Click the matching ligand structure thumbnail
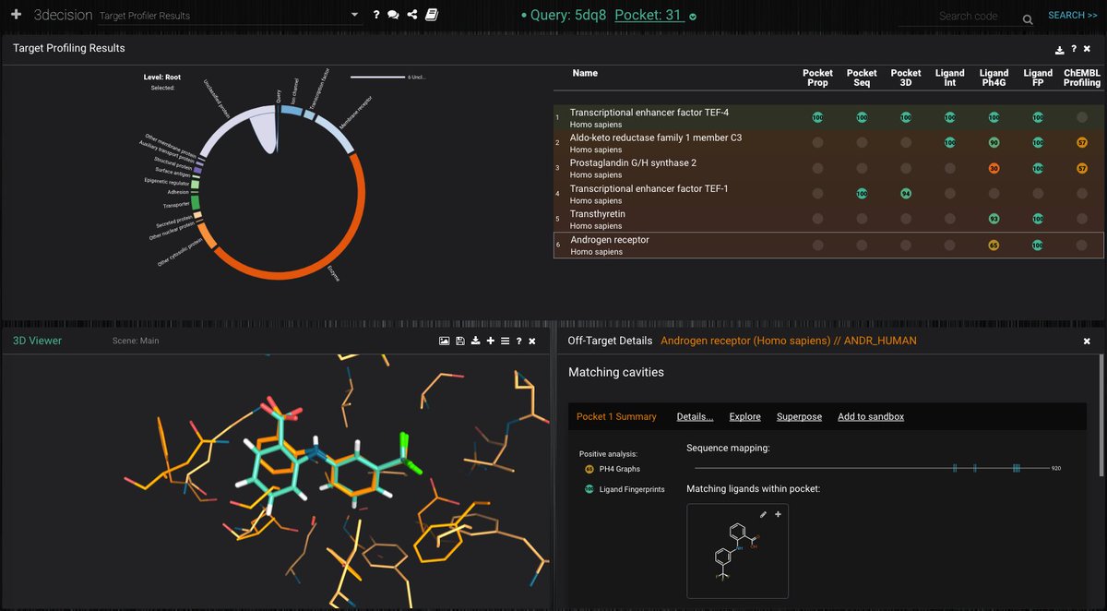Screen dimensions: 1107x611 click(x=738, y=551)
